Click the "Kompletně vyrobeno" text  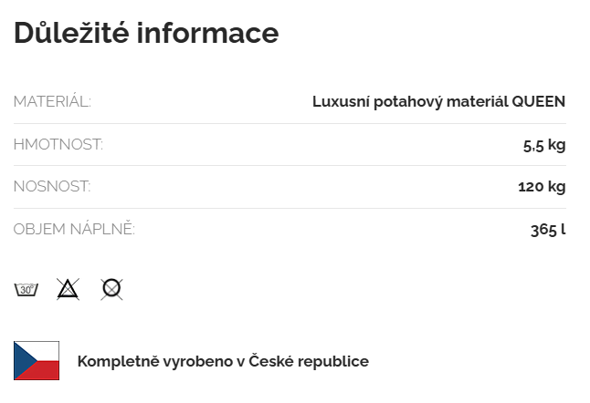(155, 361)
